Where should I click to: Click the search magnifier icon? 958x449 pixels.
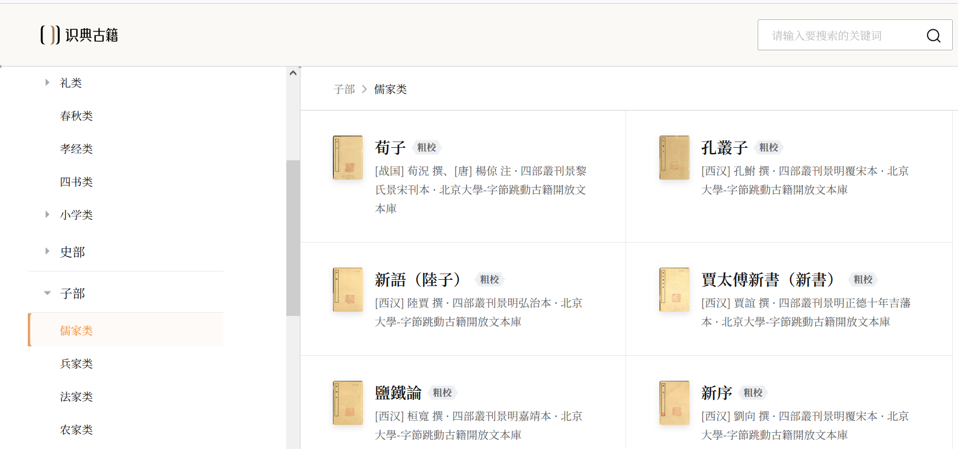[x=933, y=36]
